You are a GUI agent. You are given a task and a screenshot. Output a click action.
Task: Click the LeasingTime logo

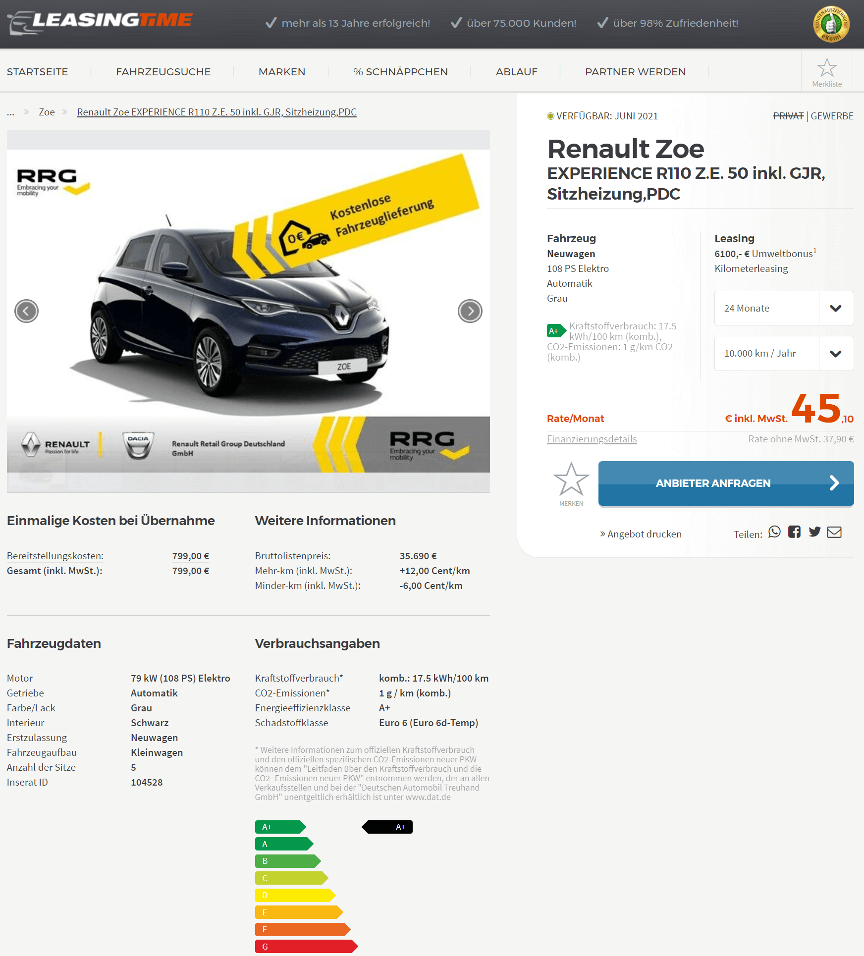[x=100, y=22]
